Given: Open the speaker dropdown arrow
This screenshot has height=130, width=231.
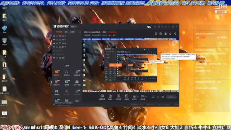Looking at the screenshot, I should click(146, 97).
